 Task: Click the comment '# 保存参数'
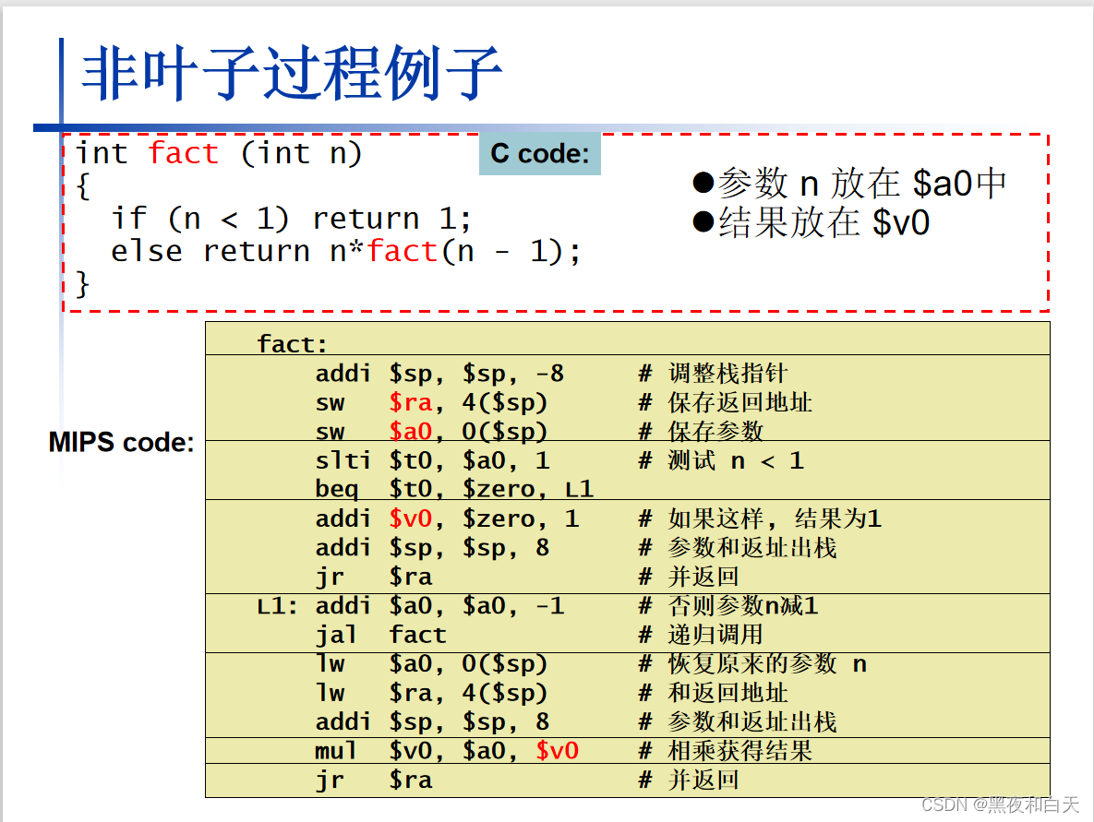(x=701, y=432)
